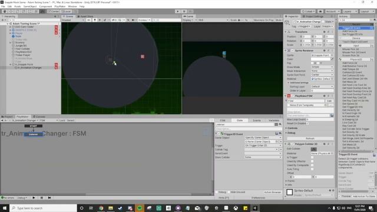Open the Game Object owner dropdown
The height and width of the screenshot is (212, 377).
click(263, 137)
